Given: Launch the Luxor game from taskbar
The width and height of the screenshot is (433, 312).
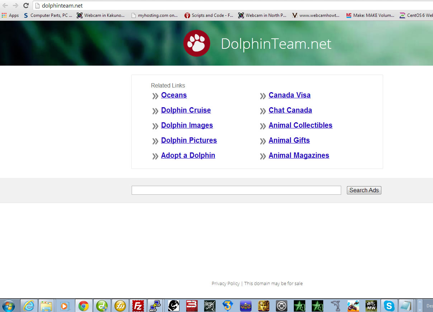Looking at the screenshot, I should pos(246,306).
